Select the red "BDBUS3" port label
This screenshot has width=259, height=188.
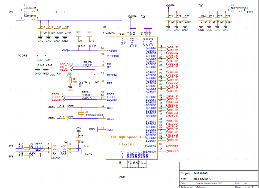[x=173, y=105]
